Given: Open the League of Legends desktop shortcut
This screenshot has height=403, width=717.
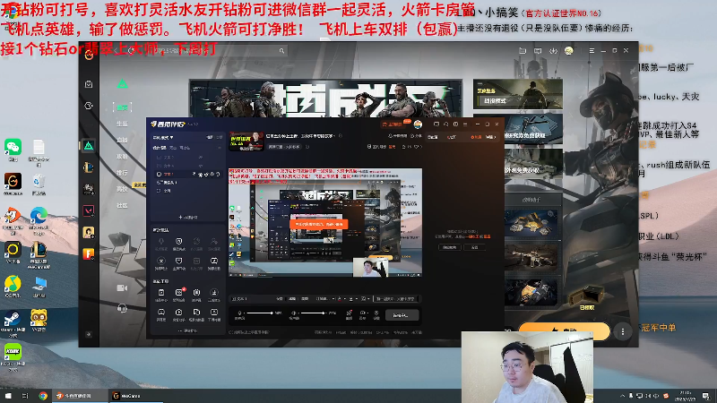Looking at the screenshot, I should pos(39,254).
